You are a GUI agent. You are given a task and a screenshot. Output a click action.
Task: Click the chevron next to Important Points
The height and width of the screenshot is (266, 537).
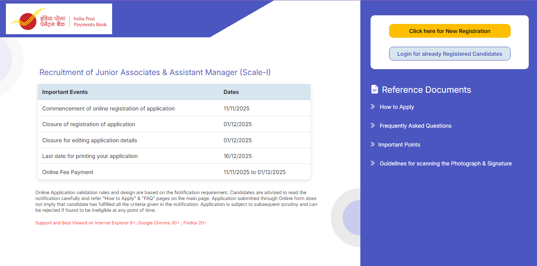point(372,144)
